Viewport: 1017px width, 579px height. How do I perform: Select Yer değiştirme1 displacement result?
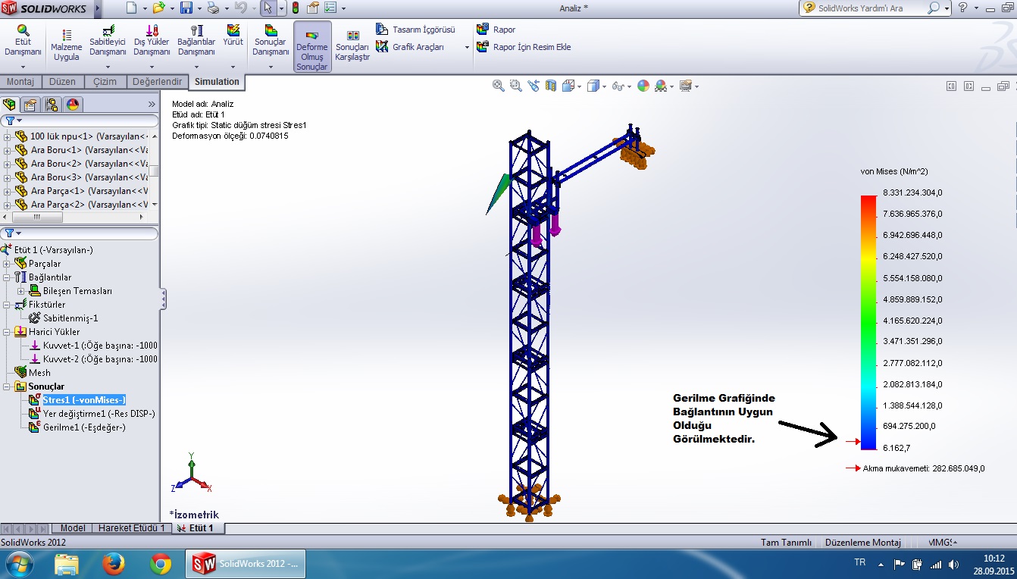point(99,414)
